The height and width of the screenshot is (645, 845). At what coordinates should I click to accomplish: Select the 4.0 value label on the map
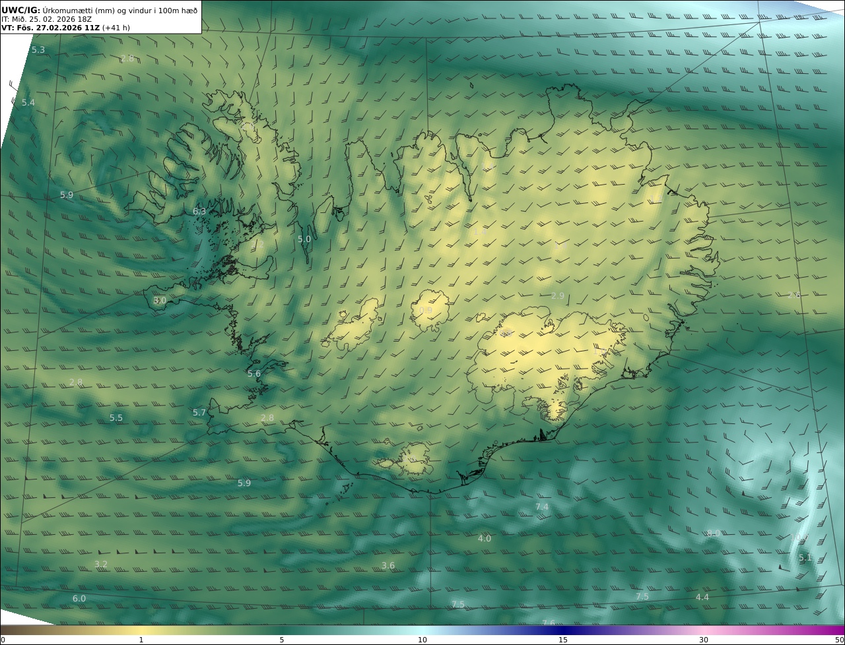pyautogui.click(x=485, y=539)
